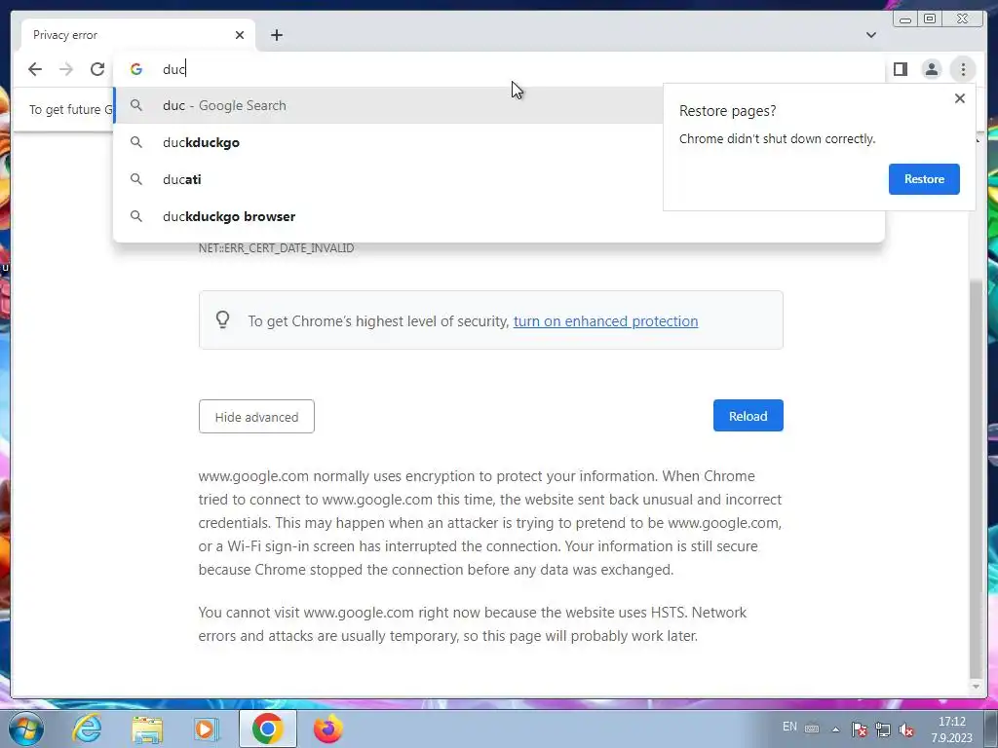The width and height of the screenshot is (998, 748).
Task: Open 'turn on enhanced protection' link
Action: click(x=606, y=321)
